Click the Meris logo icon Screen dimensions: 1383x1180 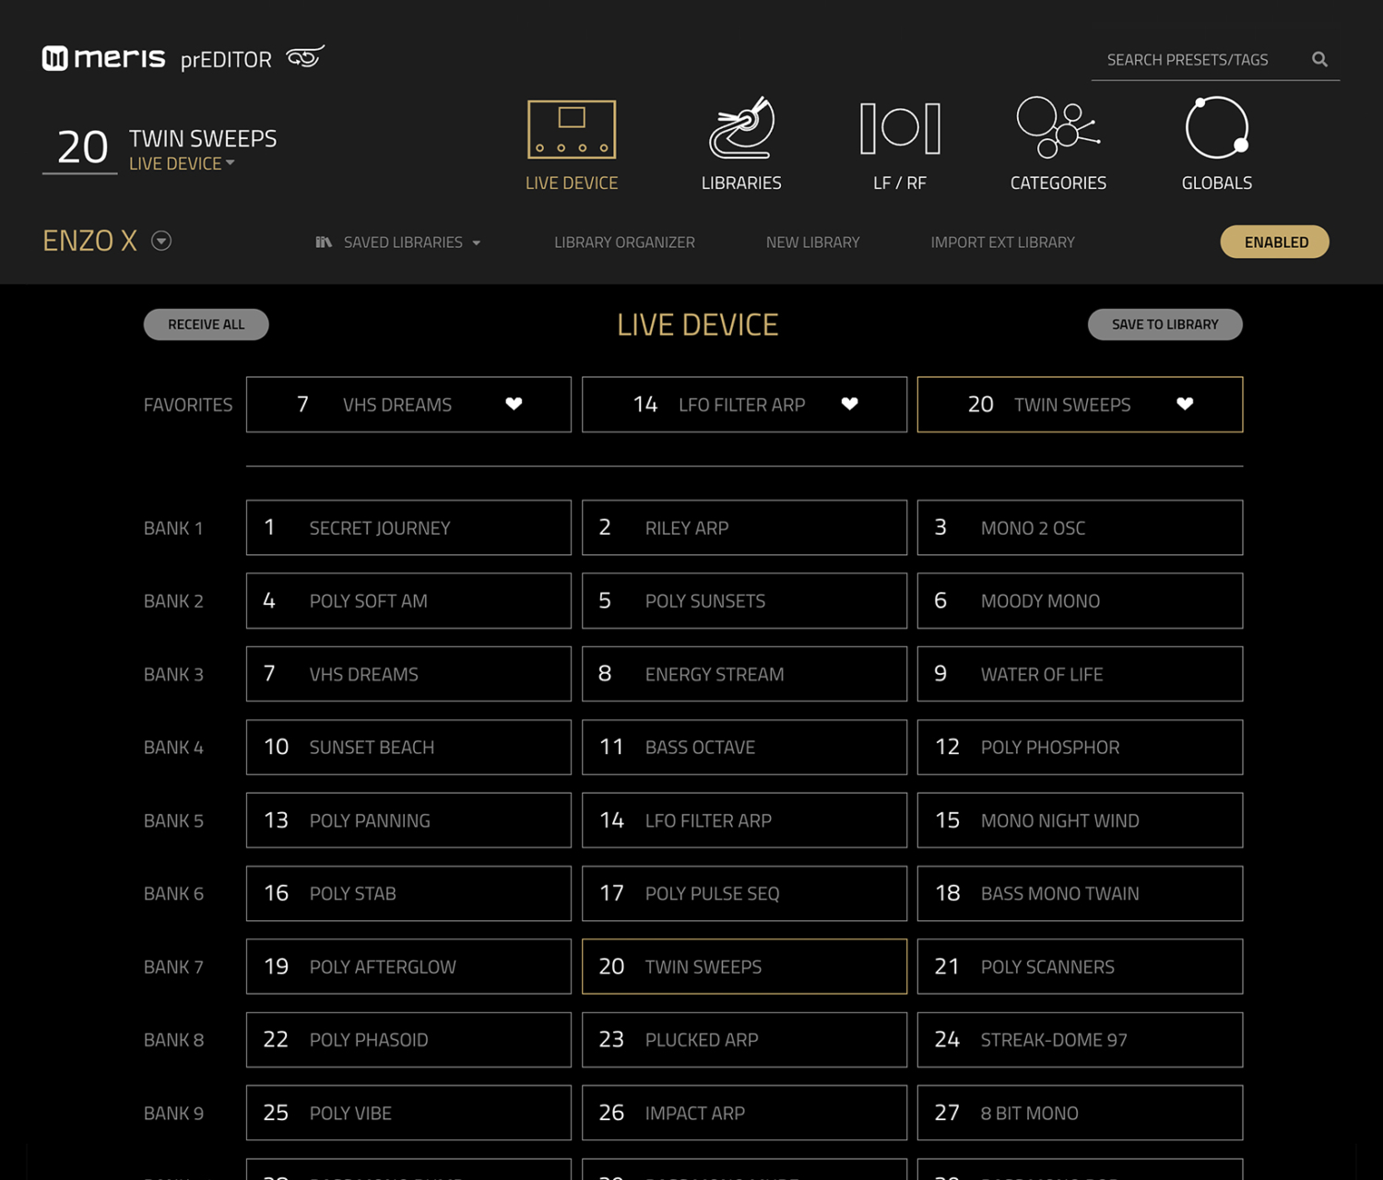pyautogui.click(x=55, y=59)
